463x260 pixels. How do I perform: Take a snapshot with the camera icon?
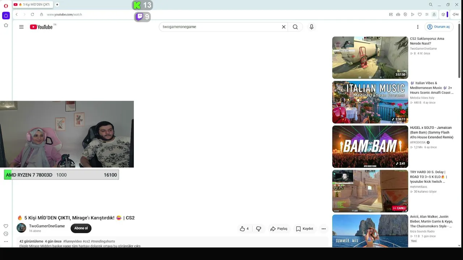click(398, 14)
